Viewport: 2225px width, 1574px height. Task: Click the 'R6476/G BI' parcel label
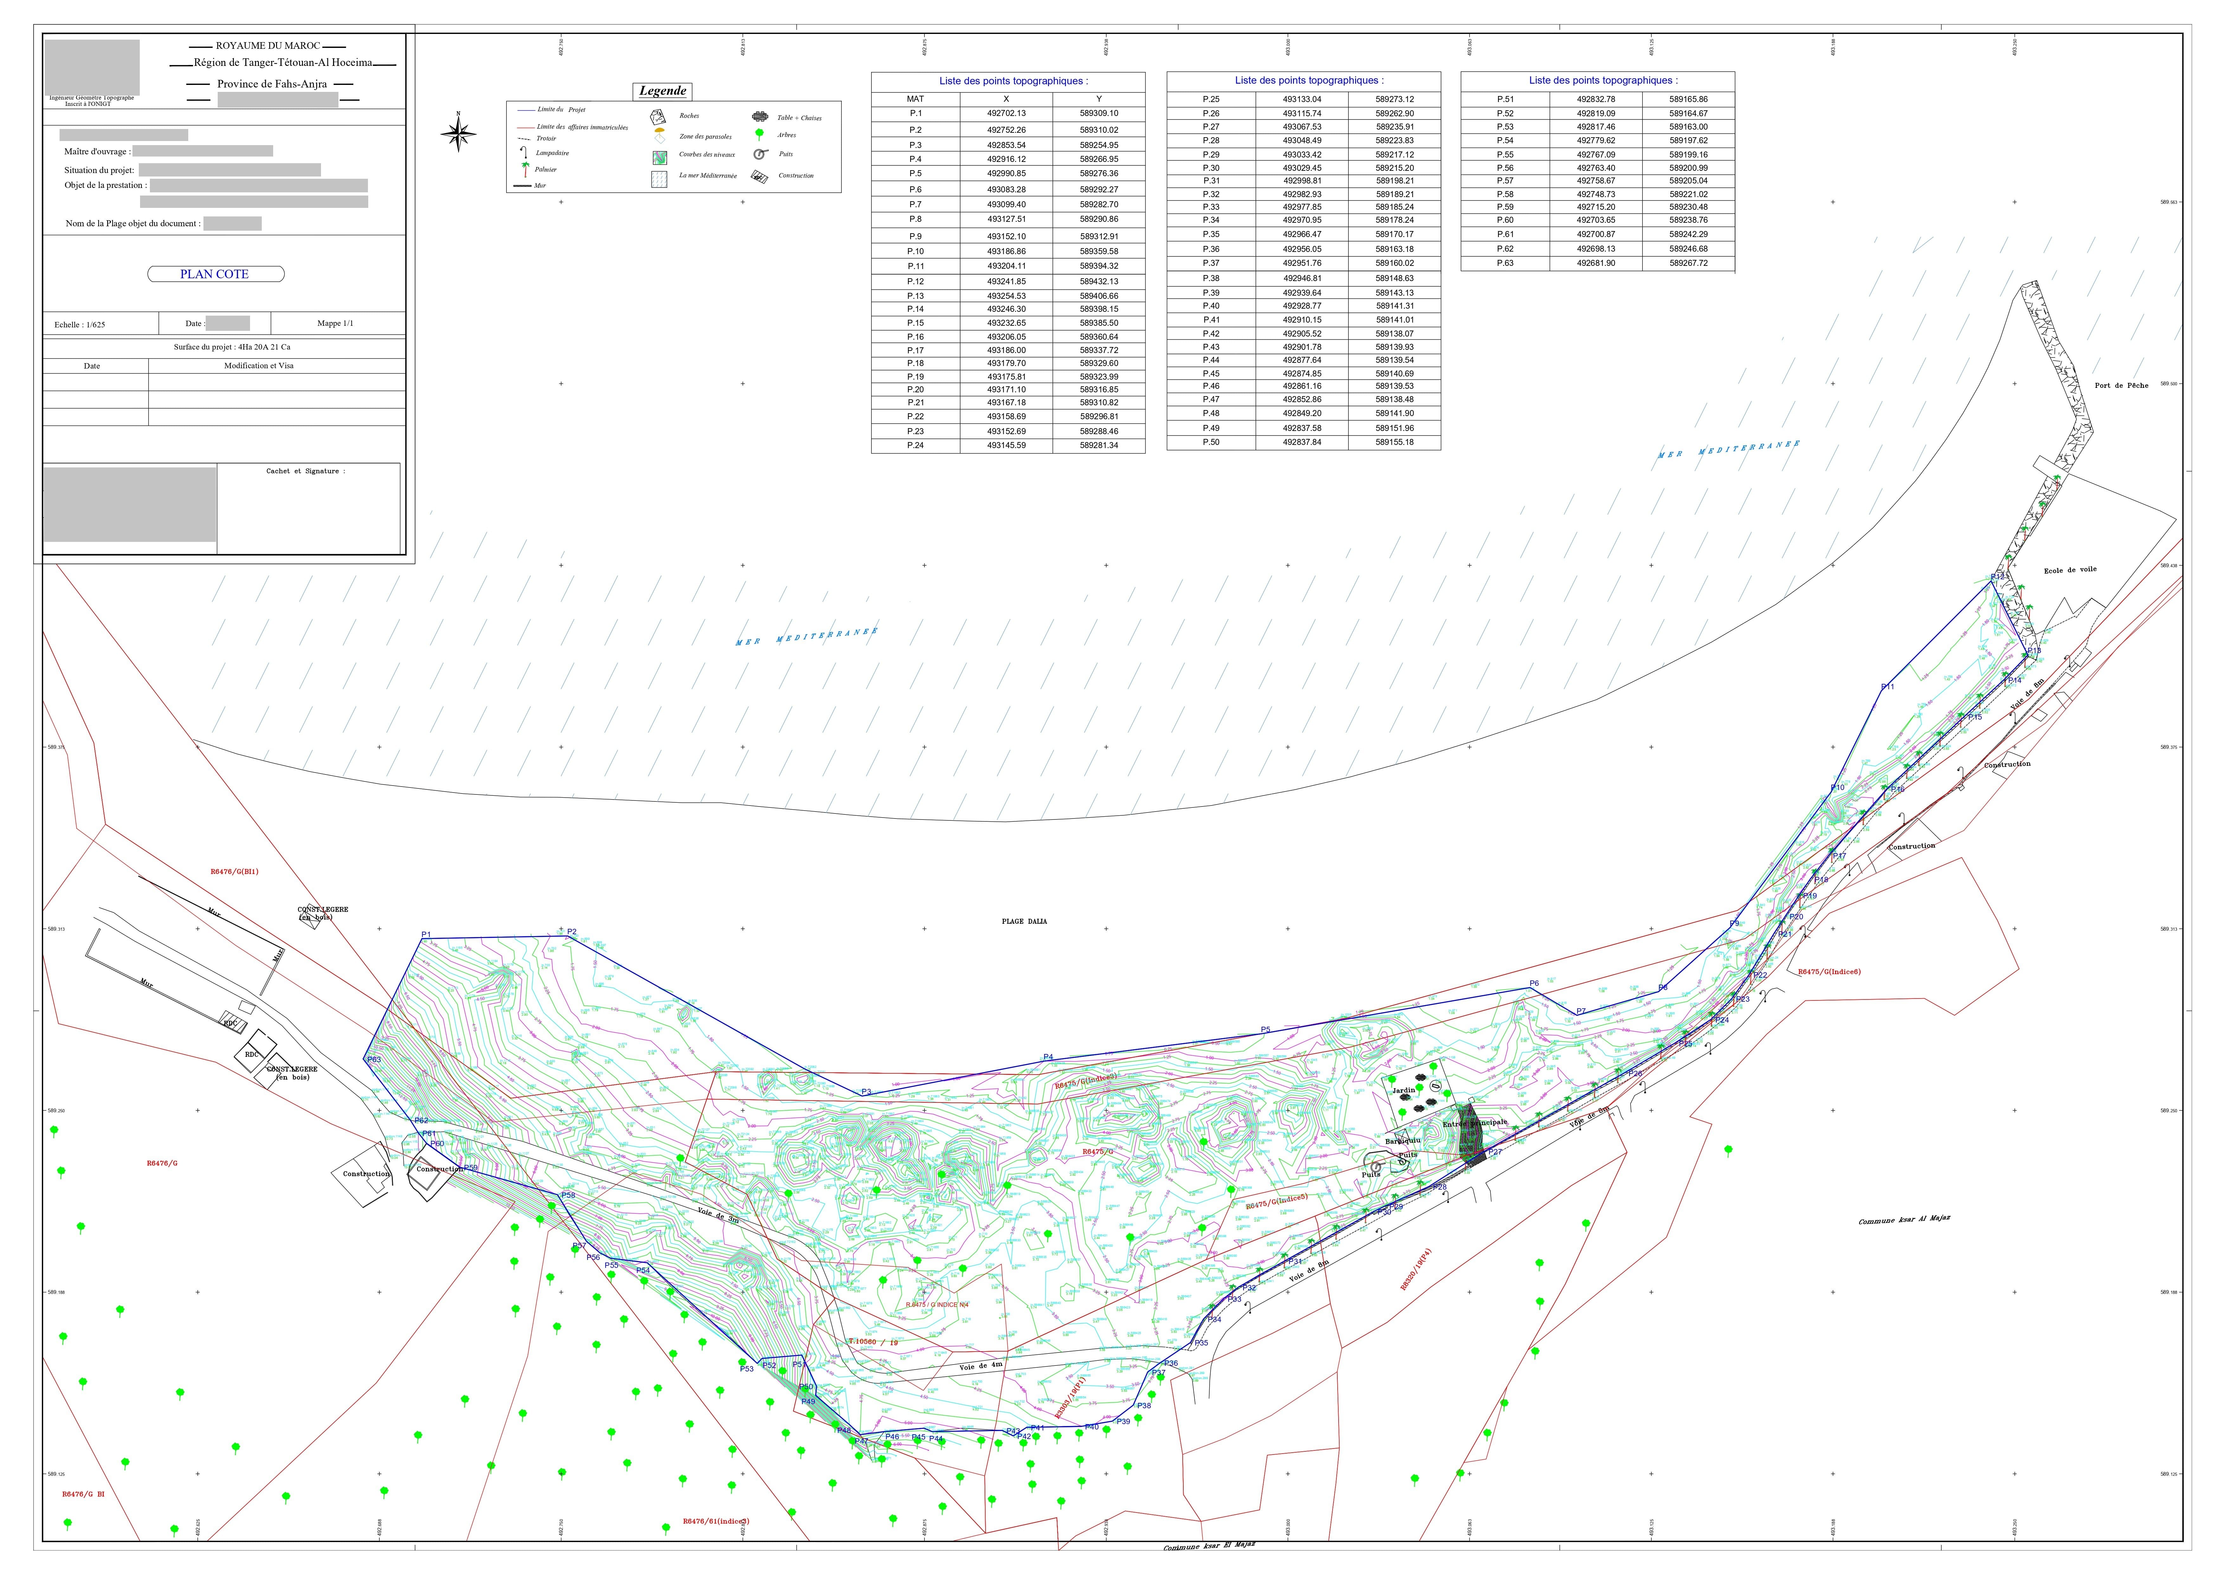(x=83, y=1494)
